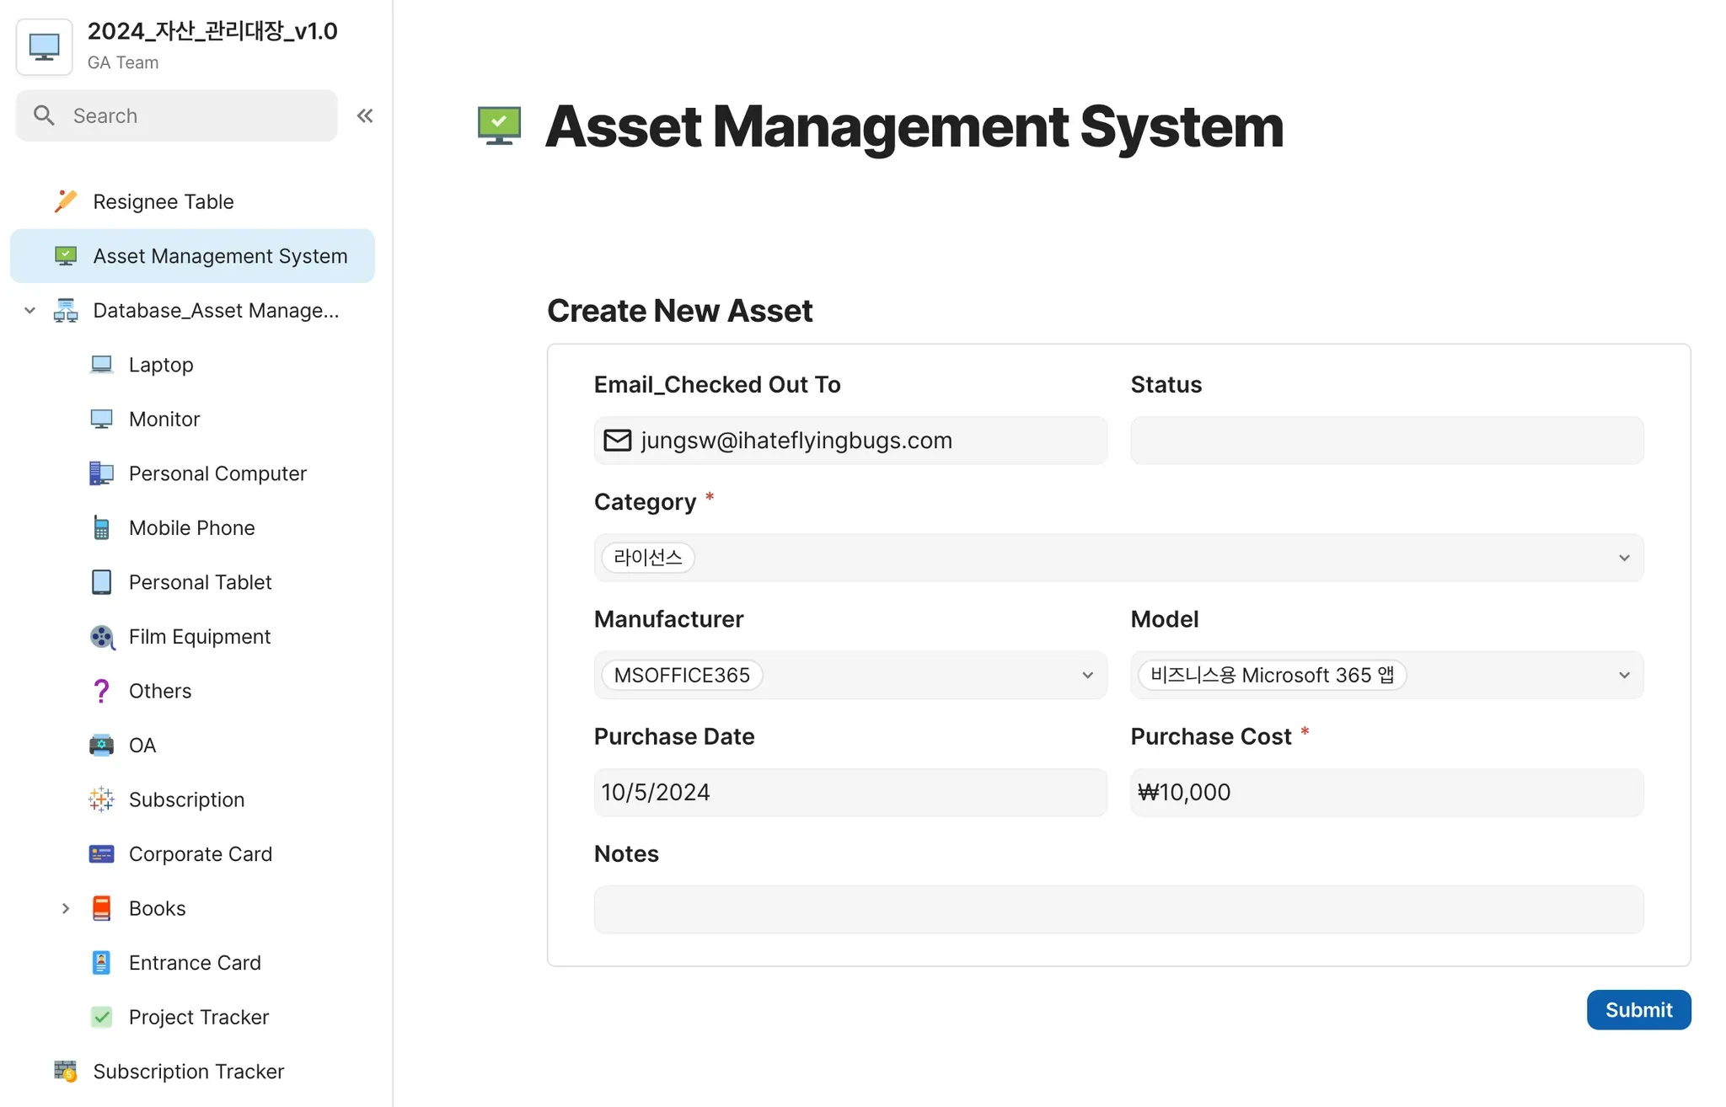Viewport: 1726px width, 1107px height.
Task: Click the Mobile Phone icon in sidebar
Action: click(x=101, y=528)
